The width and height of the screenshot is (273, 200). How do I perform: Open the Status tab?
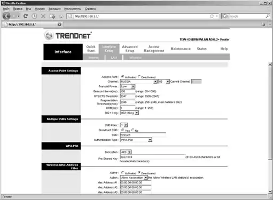pyautogui.click(x=201, y=49)
